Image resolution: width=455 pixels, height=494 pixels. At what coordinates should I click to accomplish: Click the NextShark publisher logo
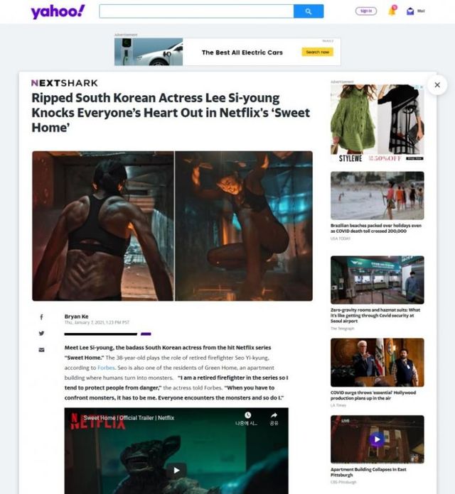pyautogui.click(x=64, y=83)
